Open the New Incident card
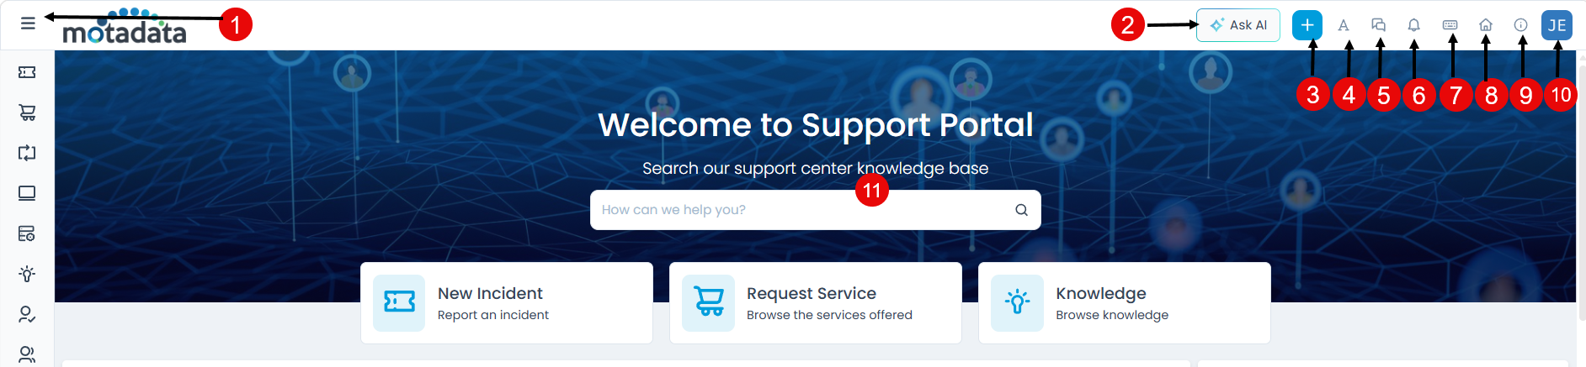1586x367 pixels. pyautogui.click(x=507, y=303)
